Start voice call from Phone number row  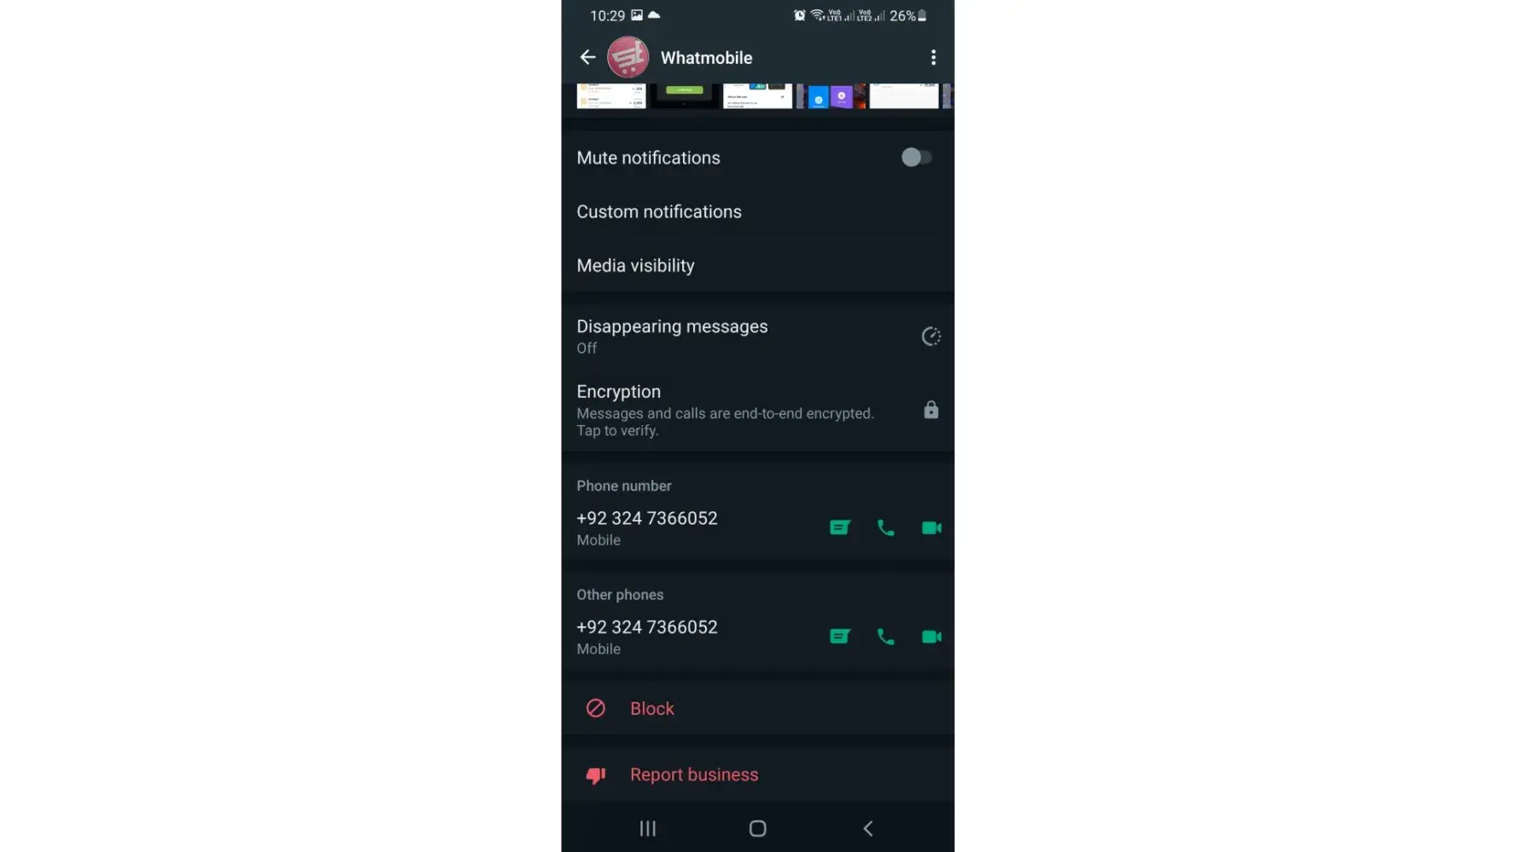886,527
